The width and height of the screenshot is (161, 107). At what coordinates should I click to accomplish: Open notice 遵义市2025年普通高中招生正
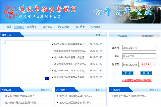click(x=70, y=58)
